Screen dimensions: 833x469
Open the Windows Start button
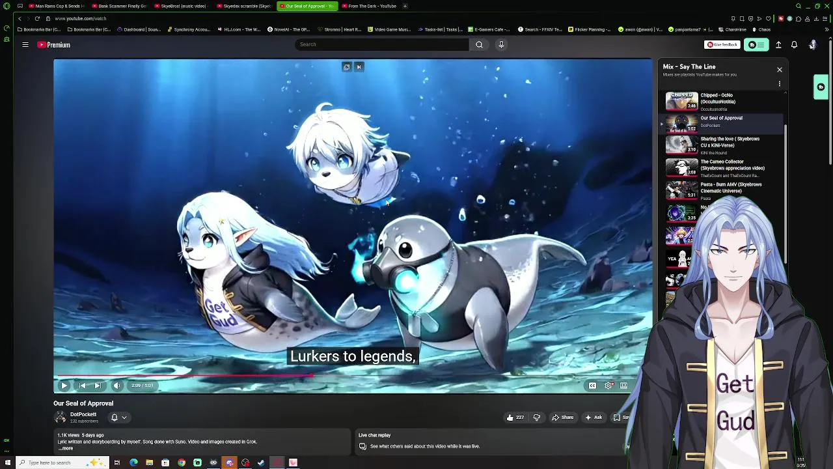coord(7,462)
